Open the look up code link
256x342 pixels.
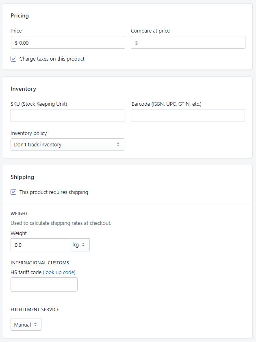coord(59,272)
